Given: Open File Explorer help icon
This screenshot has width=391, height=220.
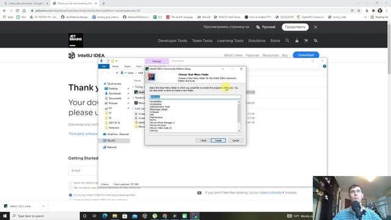Looking at the screenshot, I should 324,67.
